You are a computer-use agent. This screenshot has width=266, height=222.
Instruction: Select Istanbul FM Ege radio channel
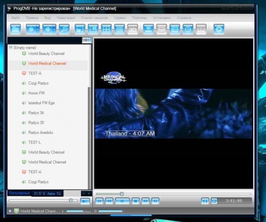pos(41,103)
